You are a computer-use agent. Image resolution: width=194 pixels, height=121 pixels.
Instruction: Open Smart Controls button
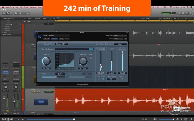20,14
